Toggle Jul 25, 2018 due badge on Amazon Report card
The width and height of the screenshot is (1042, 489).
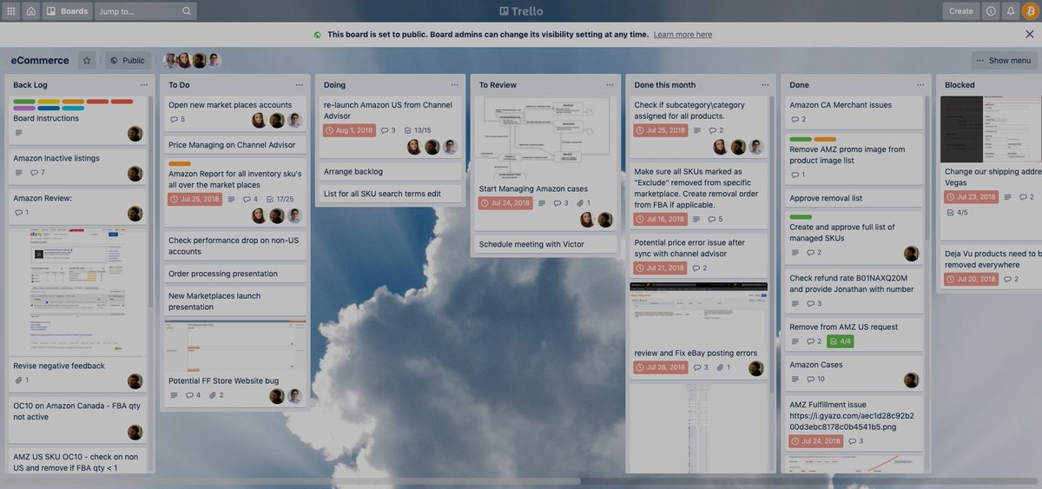pos(195,199)
